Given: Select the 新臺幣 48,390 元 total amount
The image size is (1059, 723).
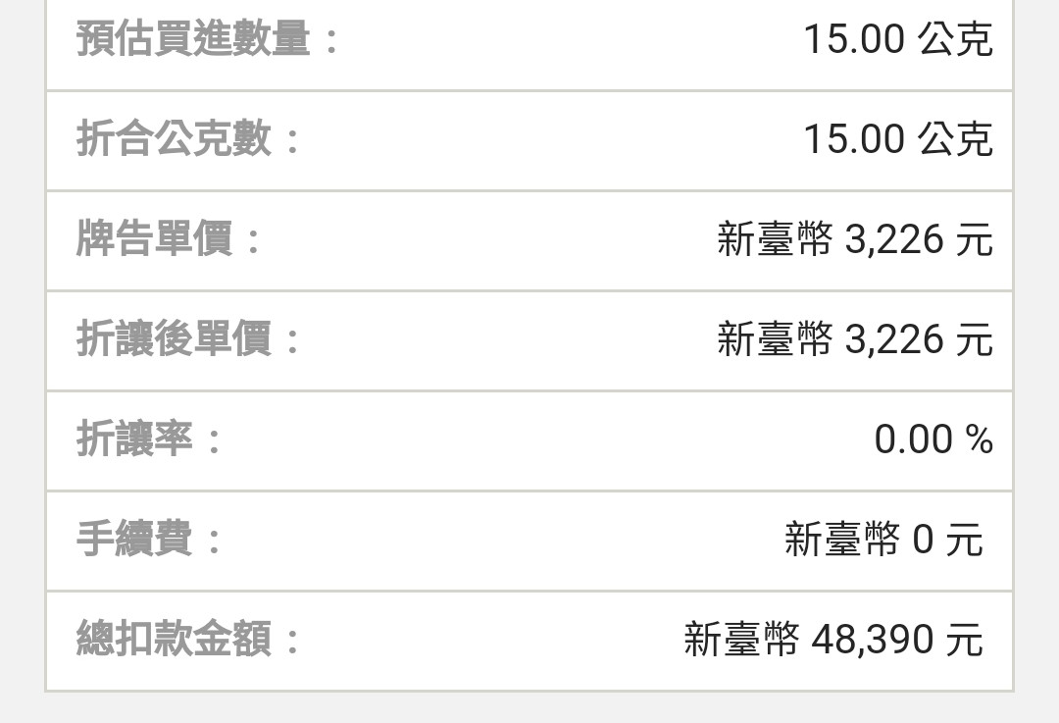Looking at the screenshot, I should point(832,640).
